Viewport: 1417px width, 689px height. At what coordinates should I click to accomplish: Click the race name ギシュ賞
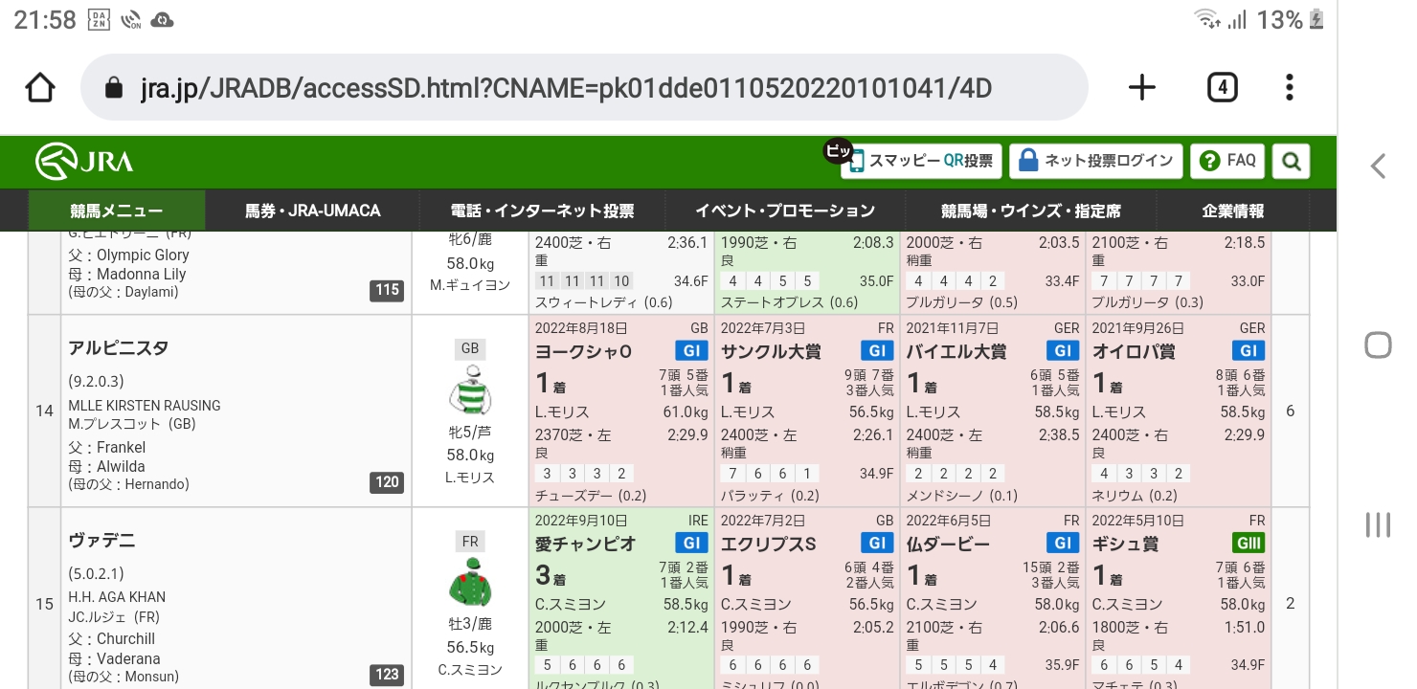pyautogui.click(x=1125, y=545)
